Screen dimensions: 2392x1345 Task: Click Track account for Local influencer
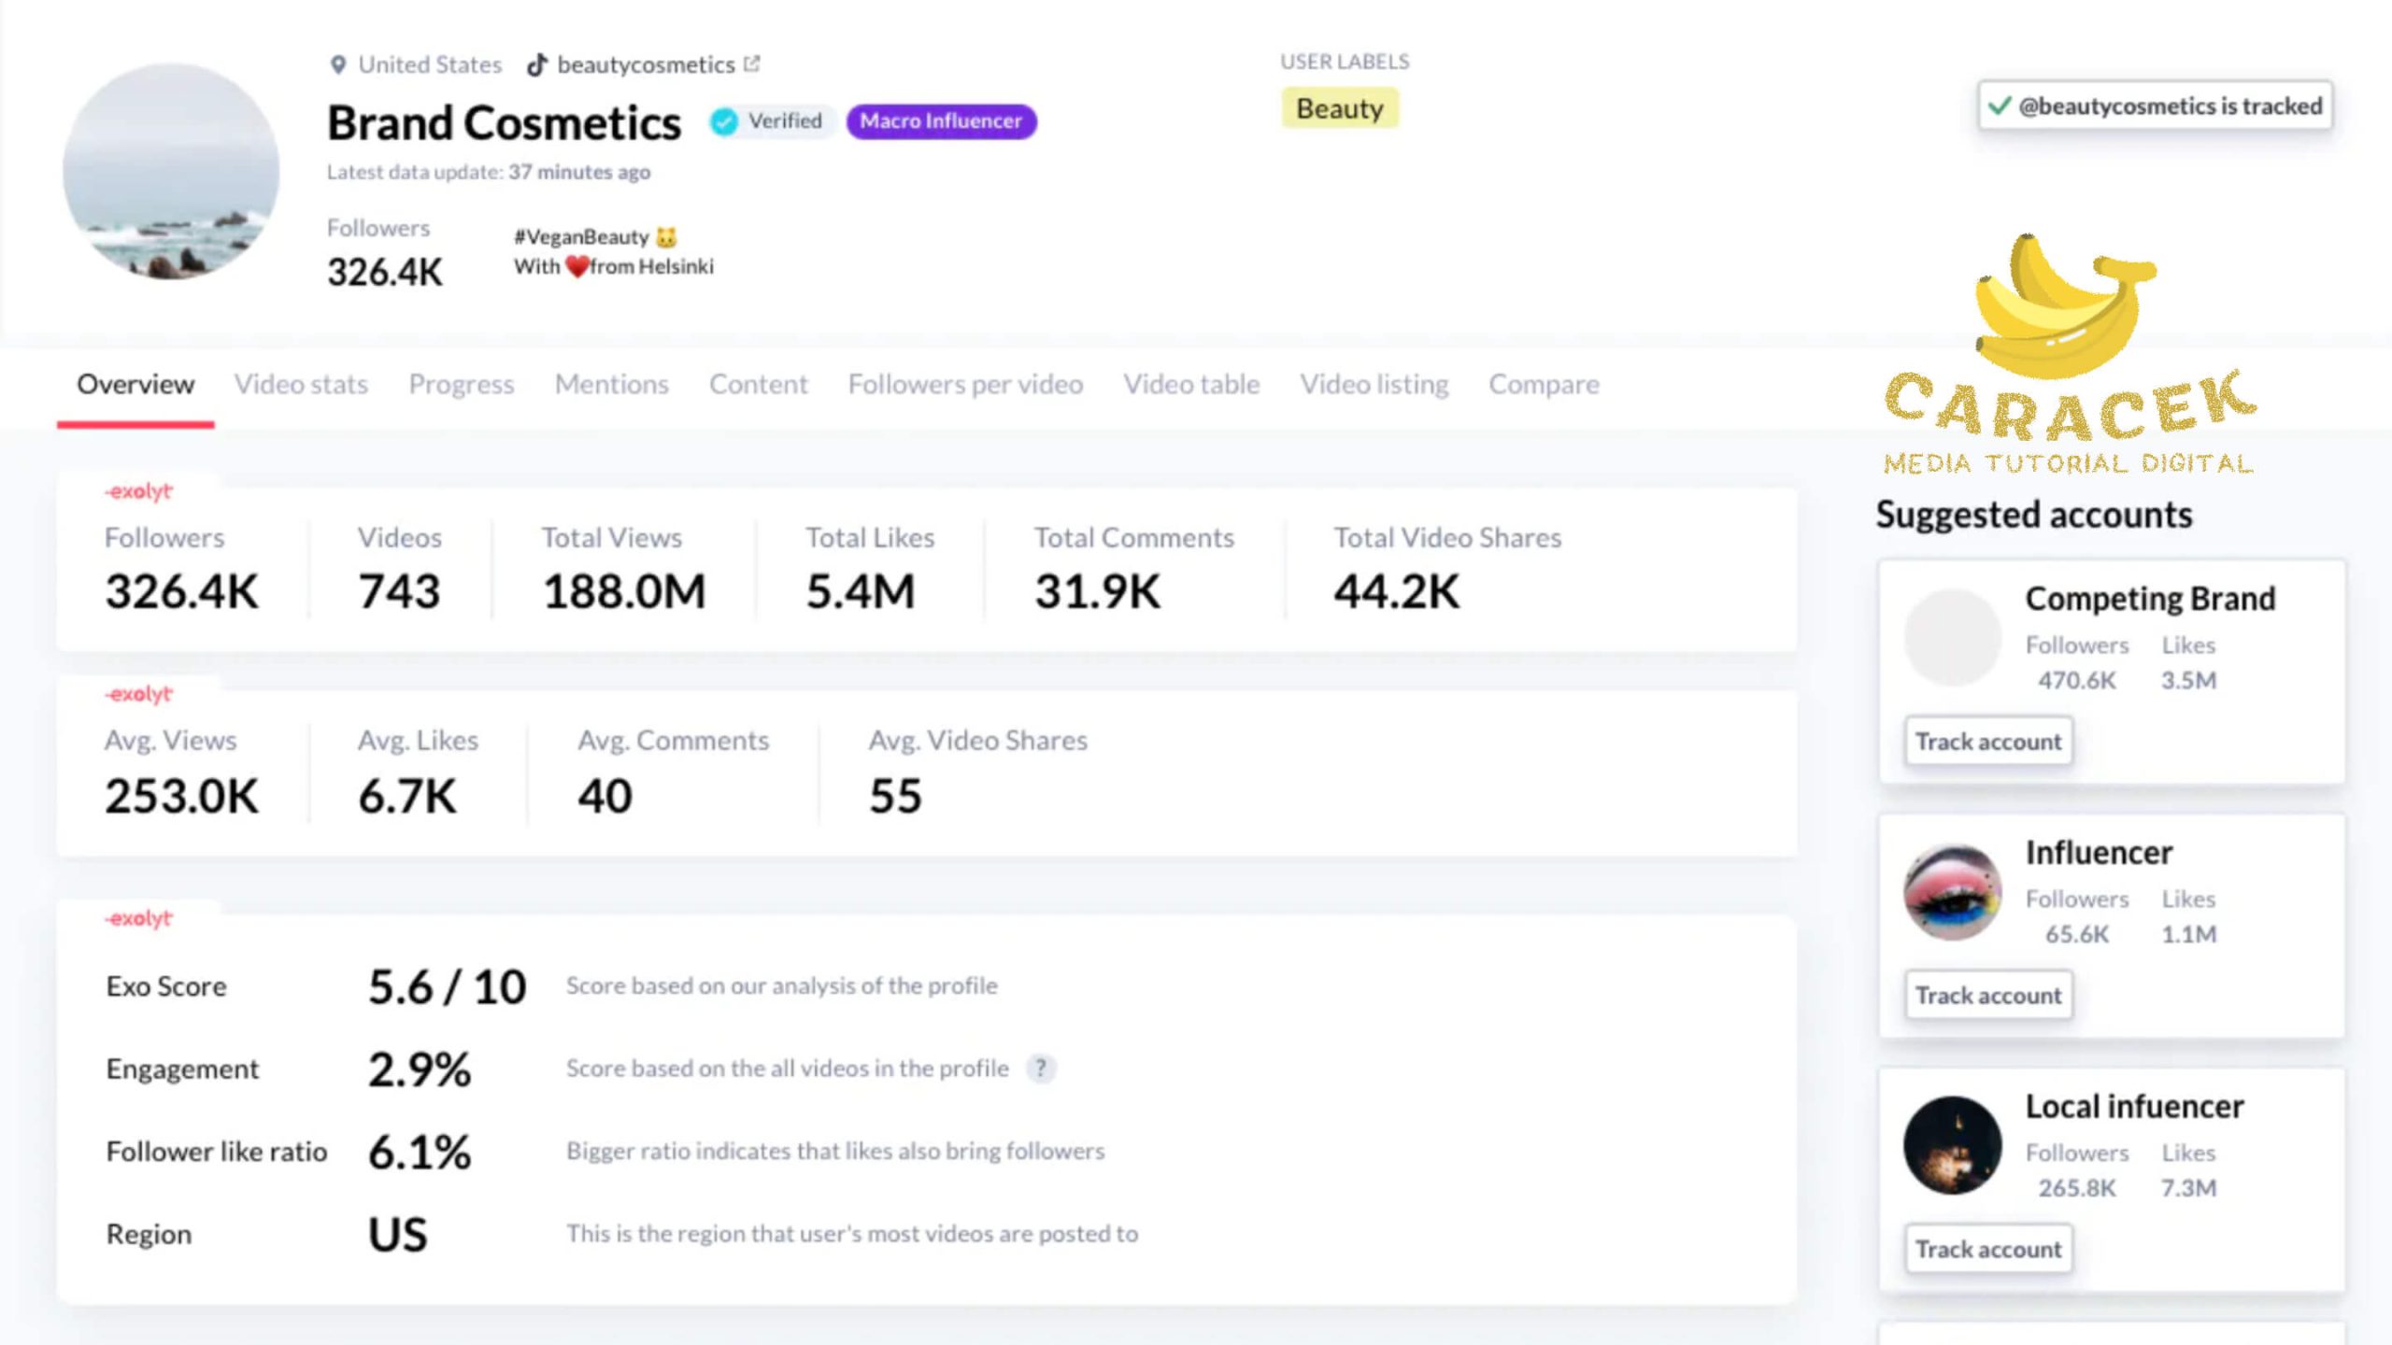[1987, 1249]
